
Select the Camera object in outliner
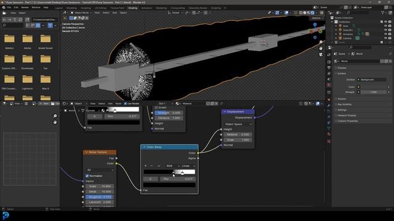[347, 38]
